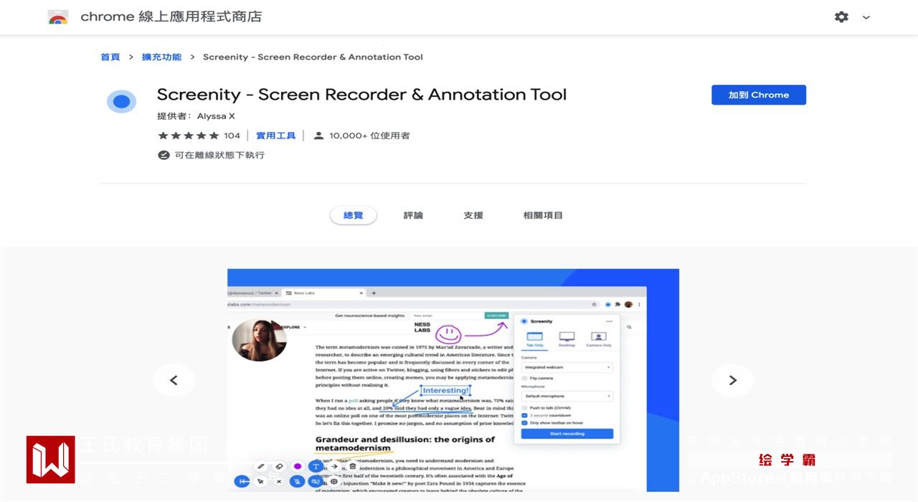Image resolution: width=918 pixels, height=502 pixels.
Task: Click the Chrome Web Store rainbow logo
Action: tap(58, 17)
